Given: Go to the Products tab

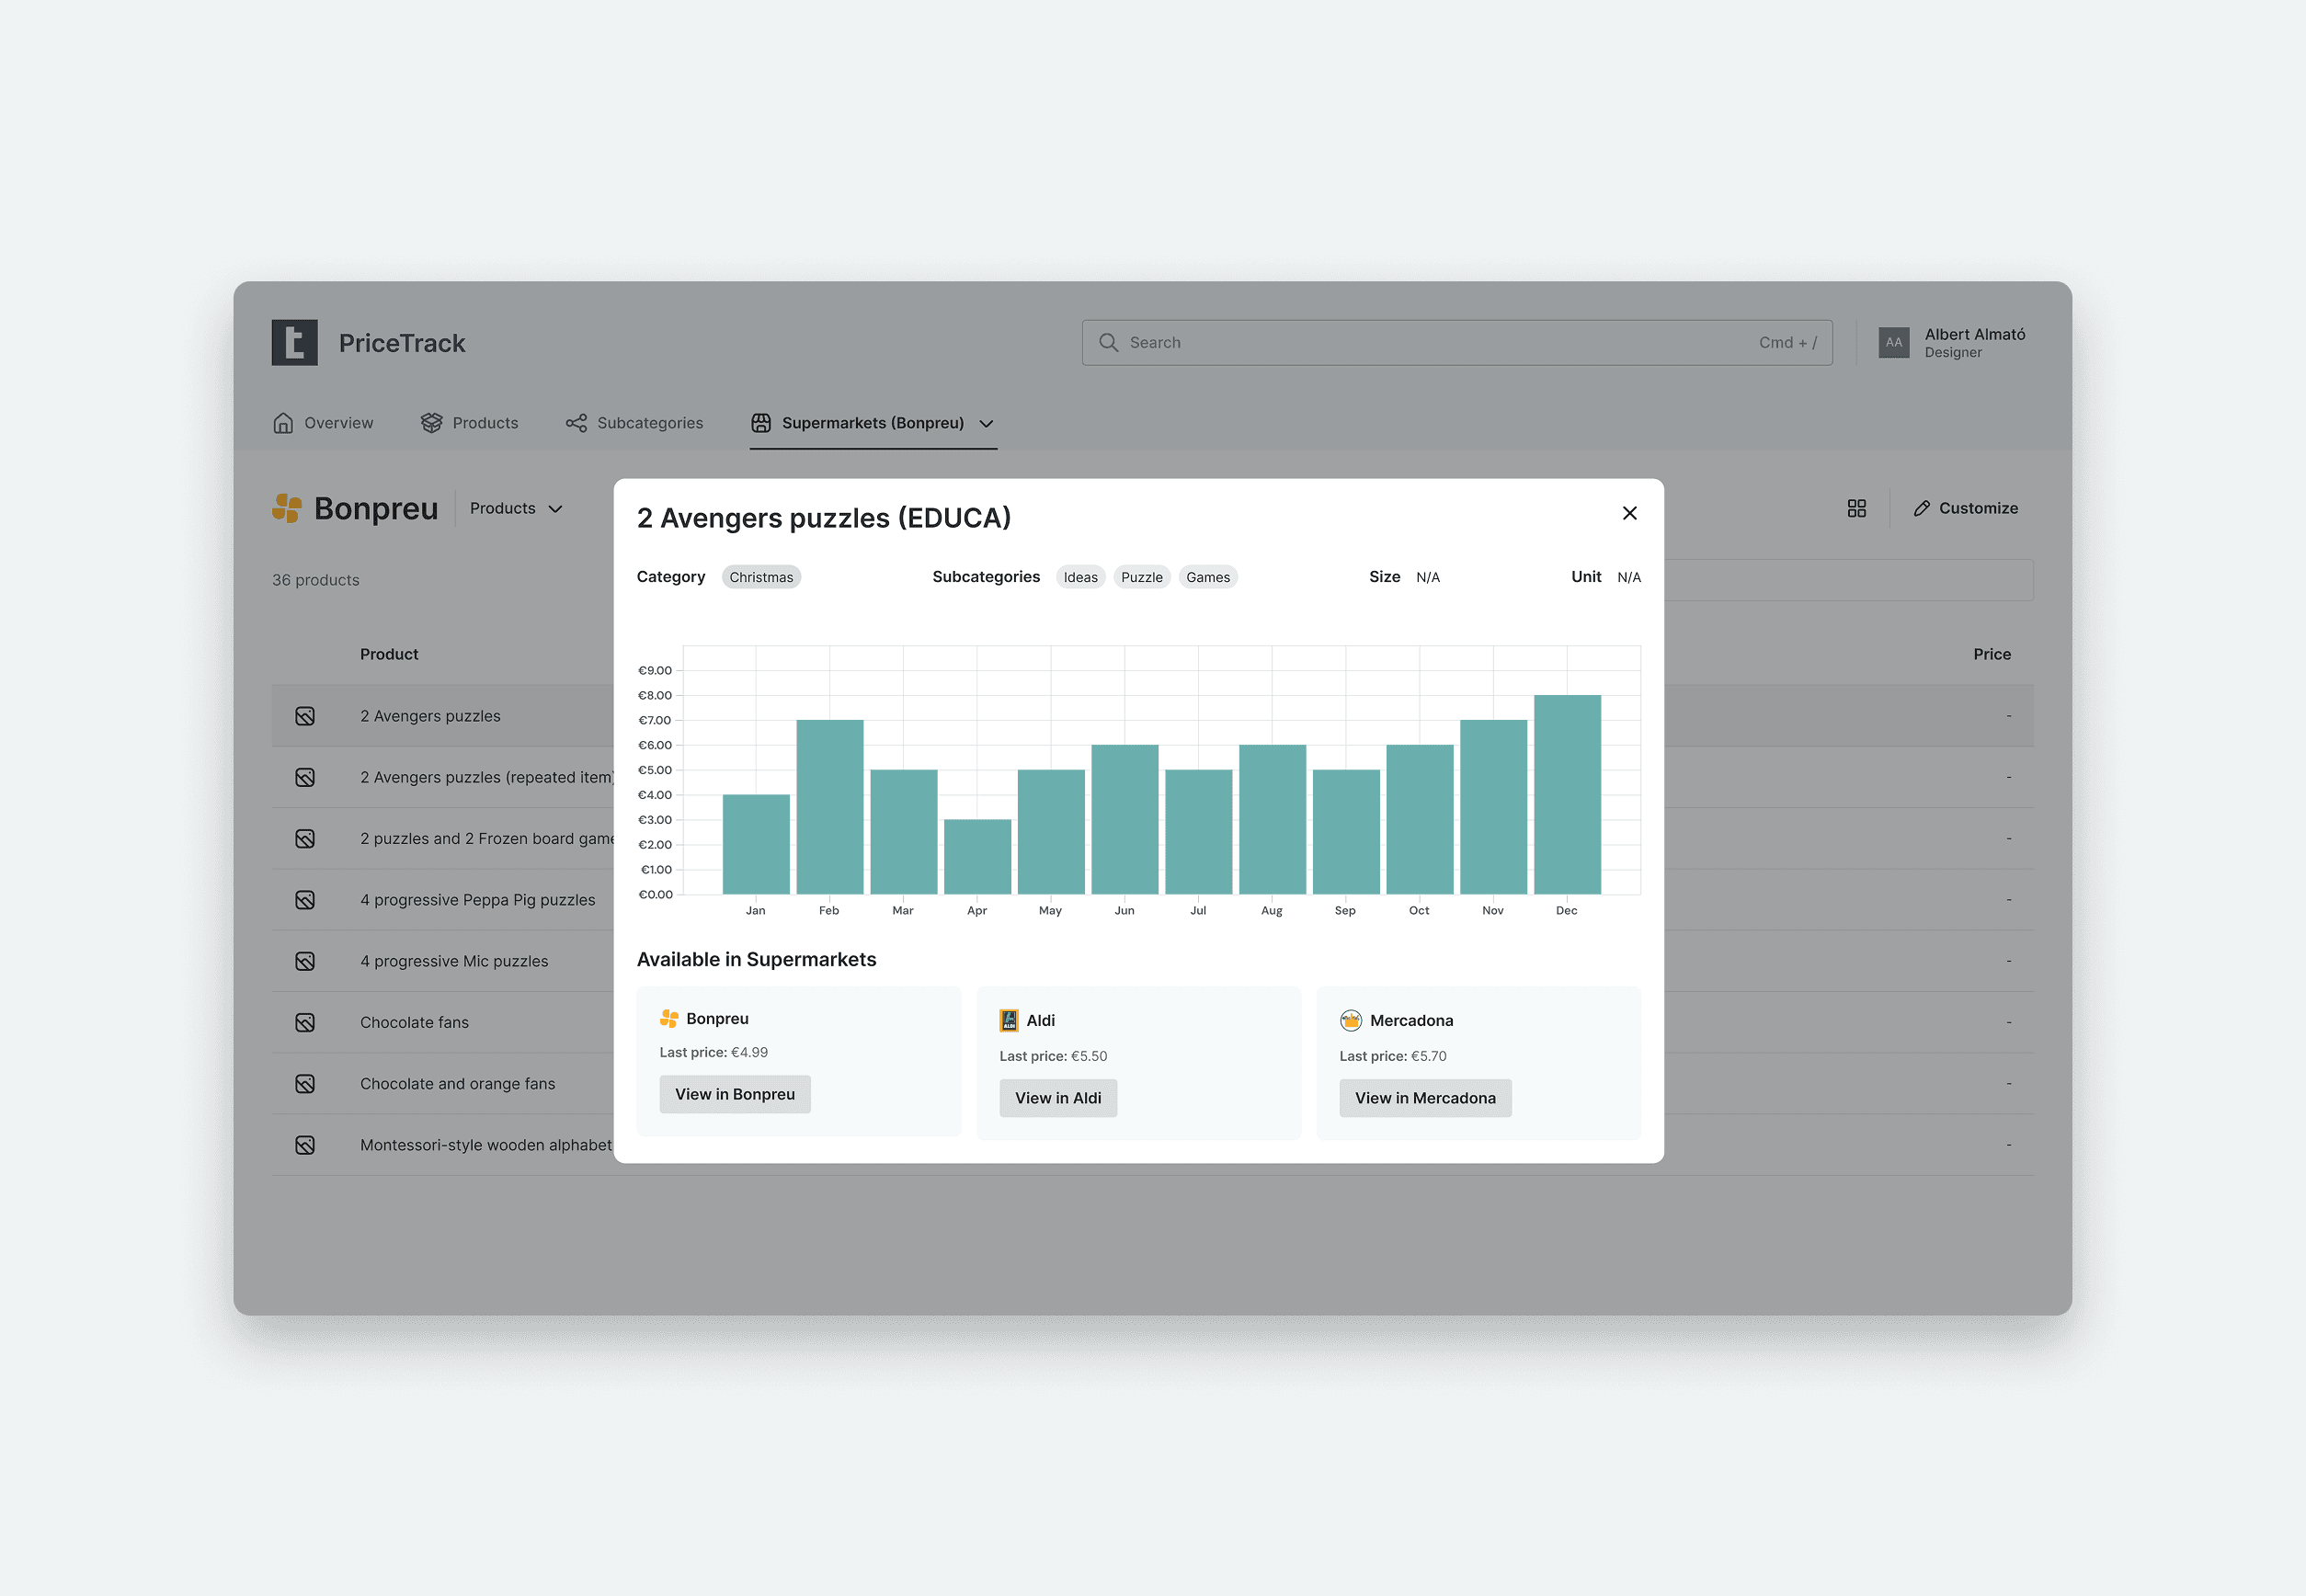Looking at the screenshot, I should click(470, 423).
